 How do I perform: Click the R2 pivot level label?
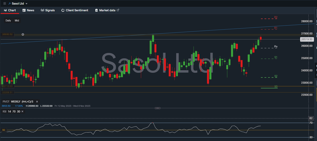click(x=276, y=17)
